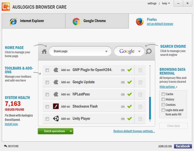Click the TOOLBARS & ADD-ONS heading
The image size is (194, 151).
(19, 70)
